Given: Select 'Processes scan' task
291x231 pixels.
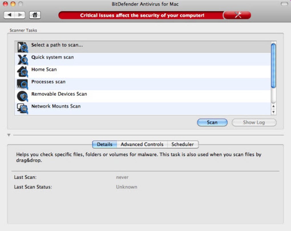Looking at the screenshot, I should click(143, 84).
